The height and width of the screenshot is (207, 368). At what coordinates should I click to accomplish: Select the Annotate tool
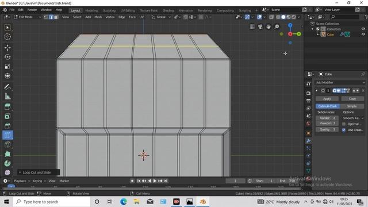(x=7, y=87)
